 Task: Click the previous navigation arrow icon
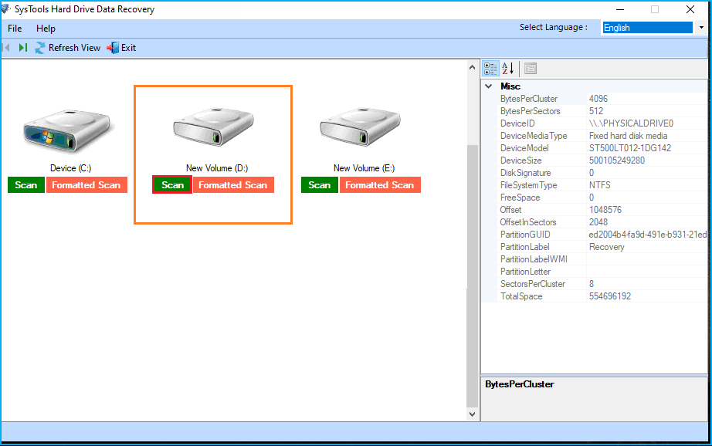pyautogui.click(x=6, y=48)
